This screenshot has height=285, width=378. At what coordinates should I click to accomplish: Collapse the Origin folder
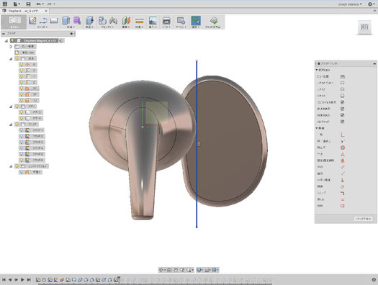click(11, 58)
